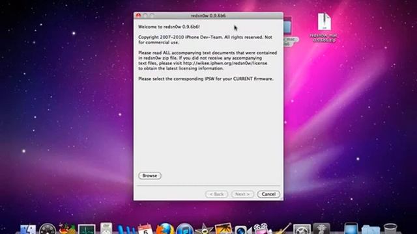The height and width of the screenshot is (234, 417).
Task: Open iMovie star icon in the dock
Action: click(204, 229)
